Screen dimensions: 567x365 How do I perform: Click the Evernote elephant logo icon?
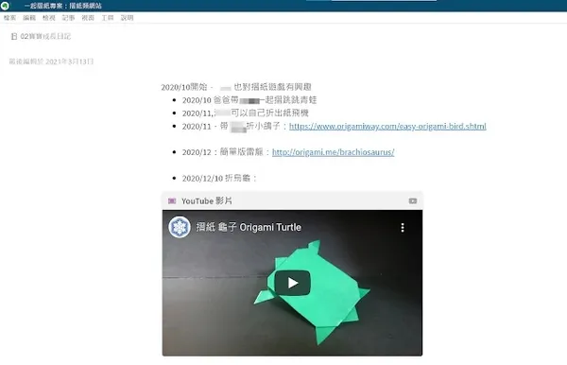5,6
